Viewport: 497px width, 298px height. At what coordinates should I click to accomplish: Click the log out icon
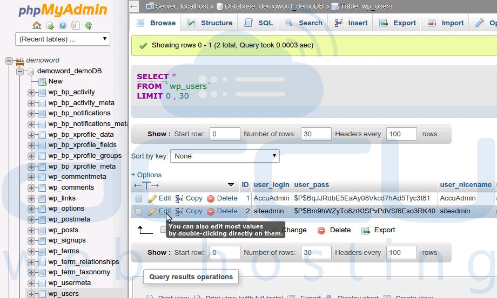[50, 26]
